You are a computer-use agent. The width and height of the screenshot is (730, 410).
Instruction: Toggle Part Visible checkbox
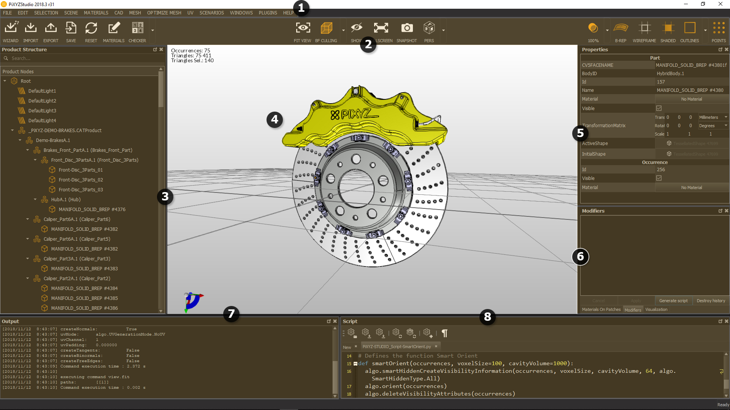pos(659,108)
